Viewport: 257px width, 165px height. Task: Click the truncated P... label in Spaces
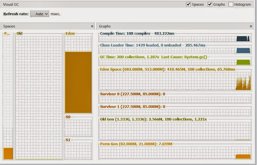point(7,34)
